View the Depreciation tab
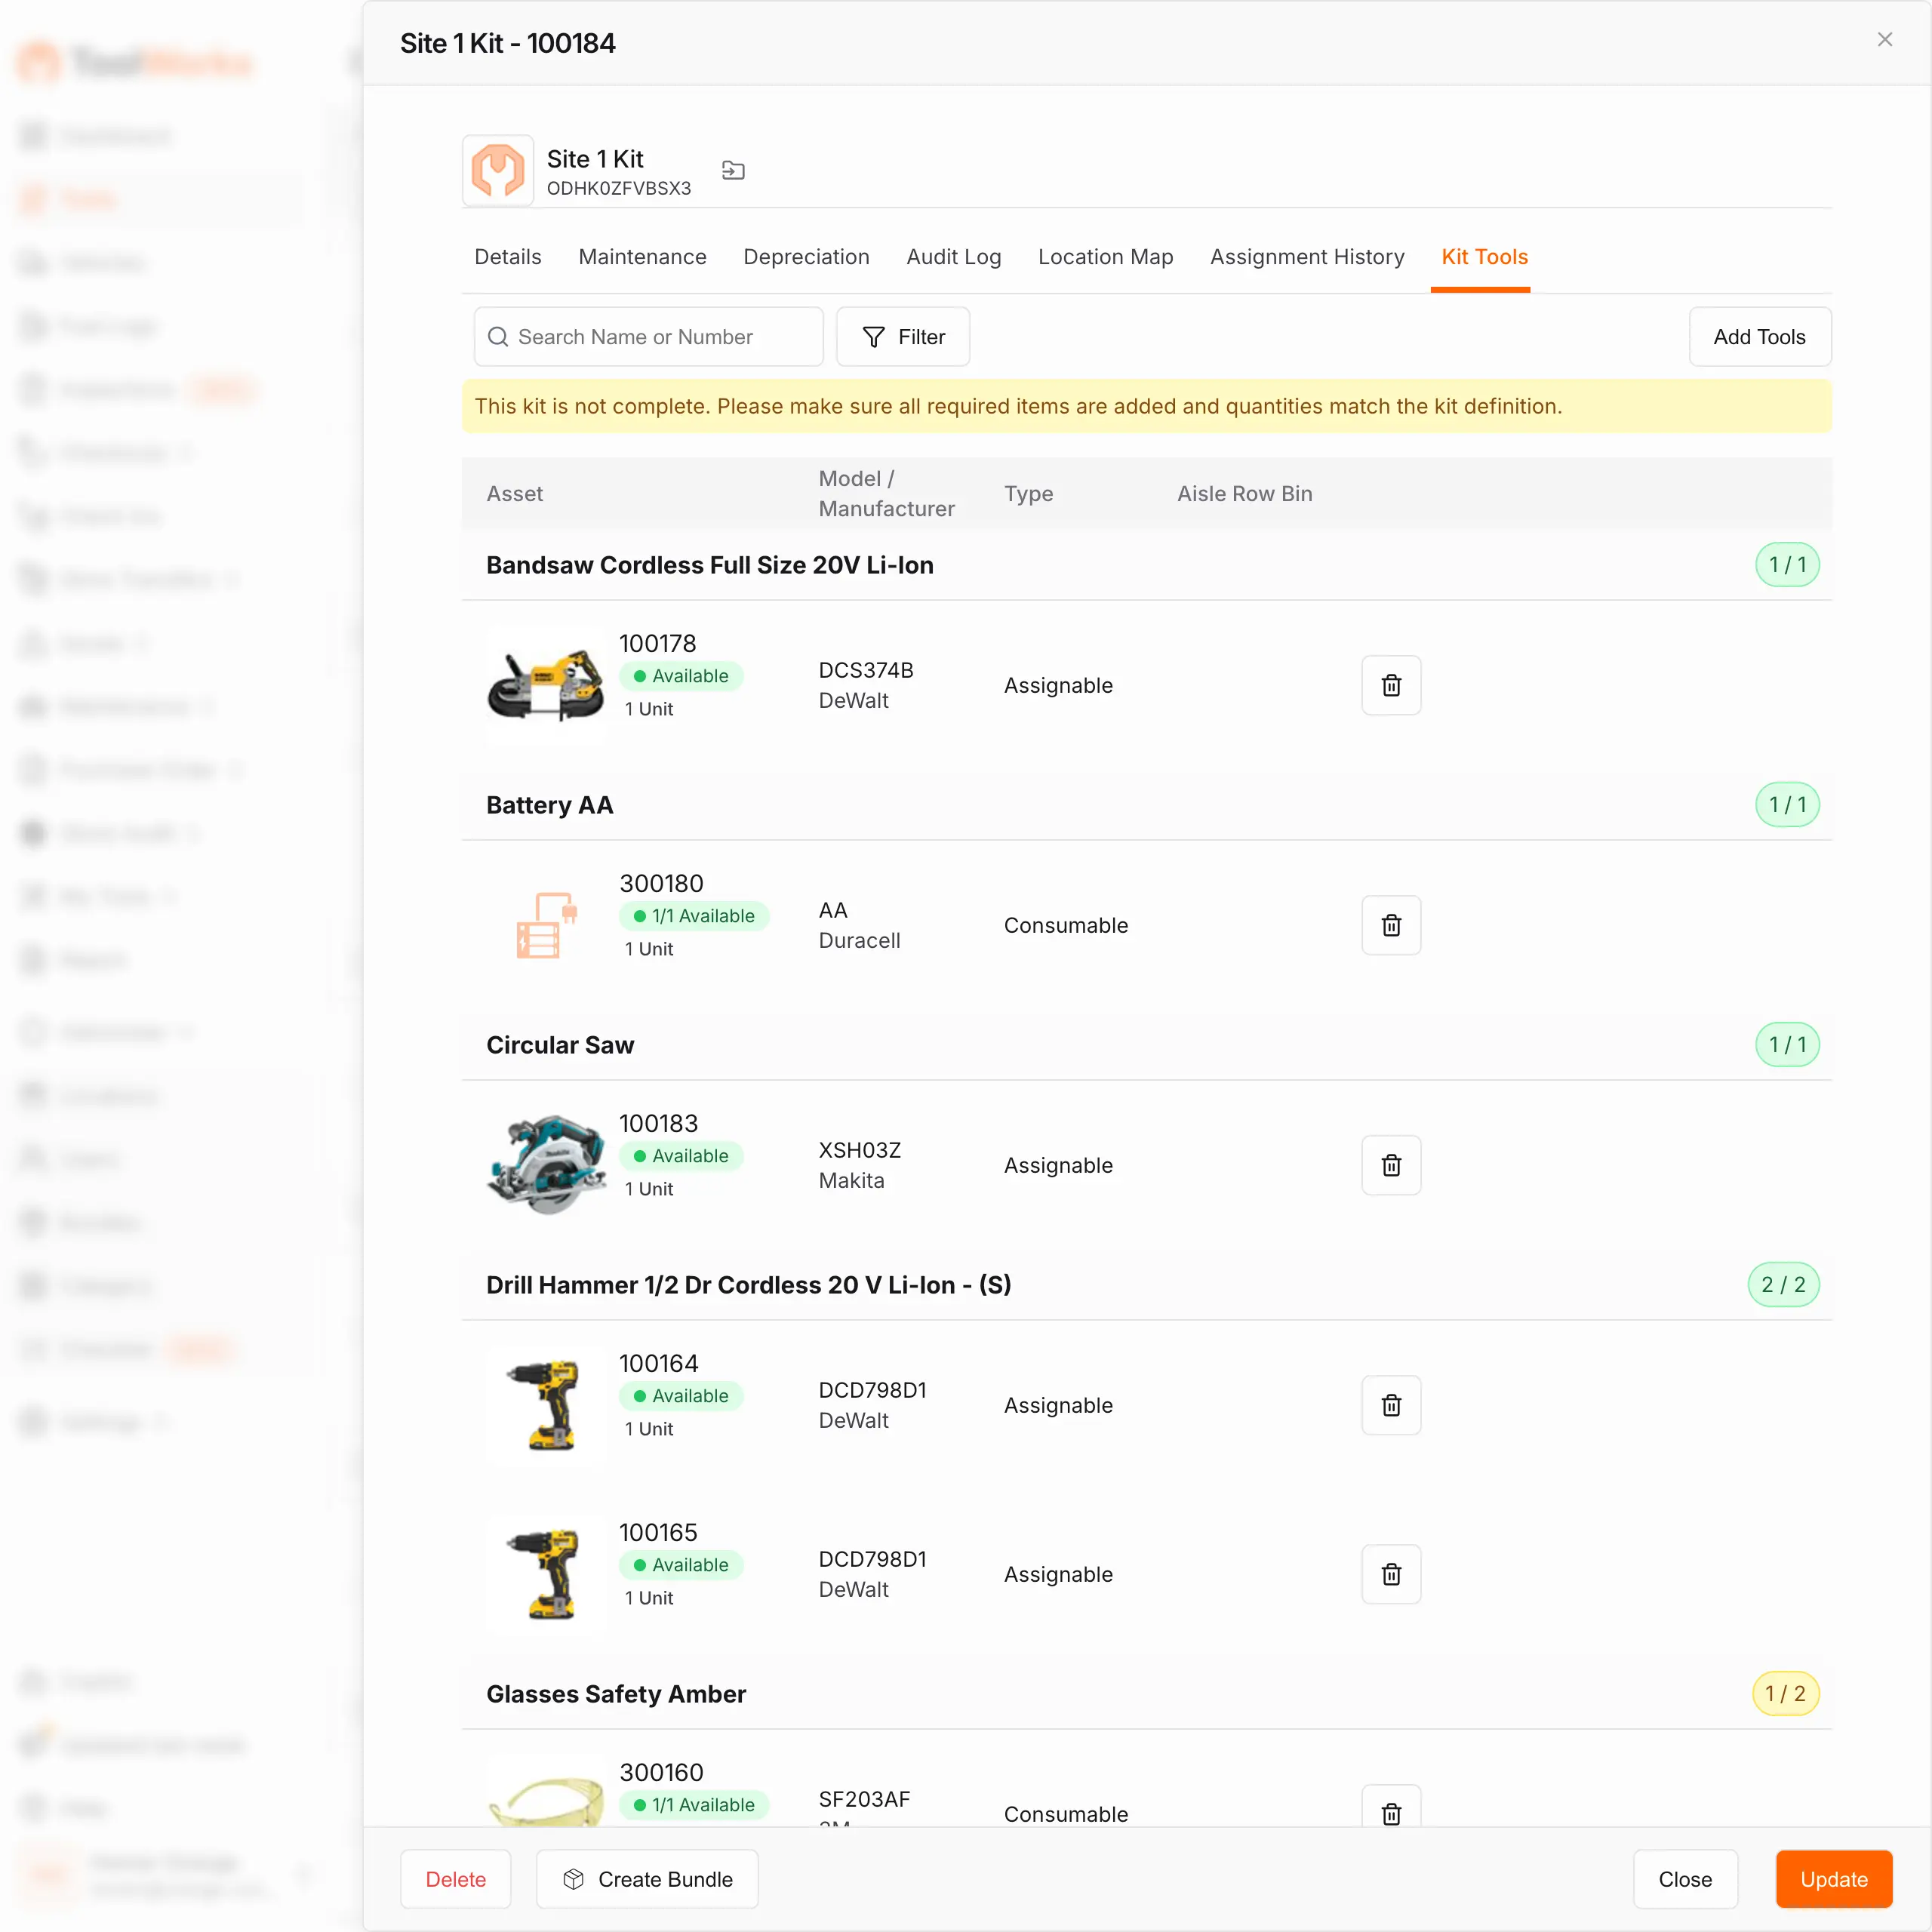Viewport: 1932px width, 1932px height. tap(806, 257)
